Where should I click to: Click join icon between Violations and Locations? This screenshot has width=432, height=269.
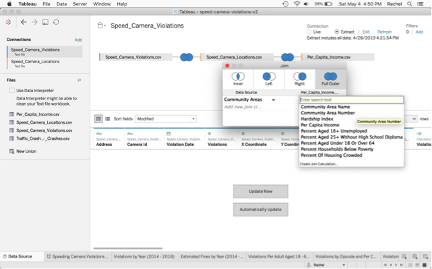186,57
